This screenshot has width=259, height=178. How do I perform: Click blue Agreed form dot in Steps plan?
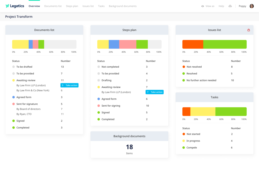tap(99, 99)
